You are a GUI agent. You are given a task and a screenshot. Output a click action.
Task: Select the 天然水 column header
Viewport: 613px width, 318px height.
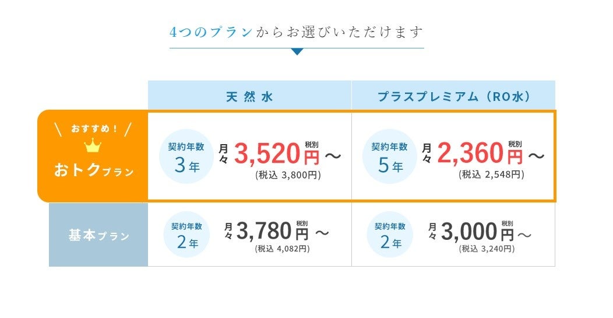[249, 97]
